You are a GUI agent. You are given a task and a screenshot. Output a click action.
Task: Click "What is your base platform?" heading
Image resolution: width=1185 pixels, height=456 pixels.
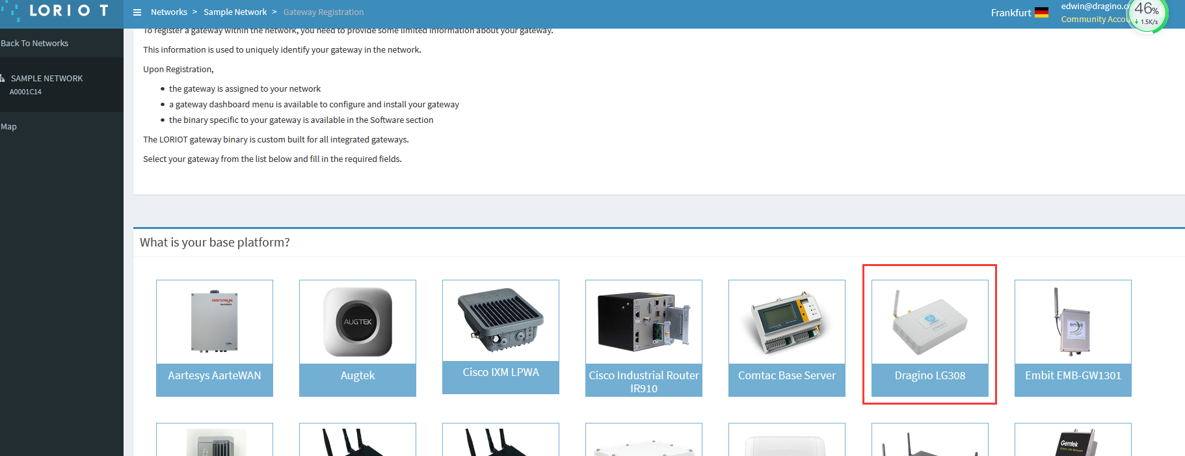[x=215, y=243]
